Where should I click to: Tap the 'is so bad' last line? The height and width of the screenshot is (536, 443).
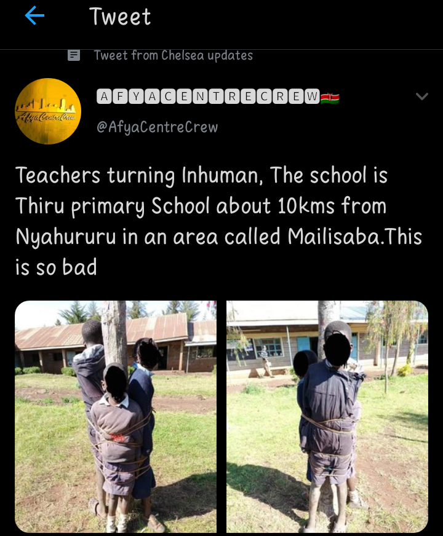(x=56, y=267)
